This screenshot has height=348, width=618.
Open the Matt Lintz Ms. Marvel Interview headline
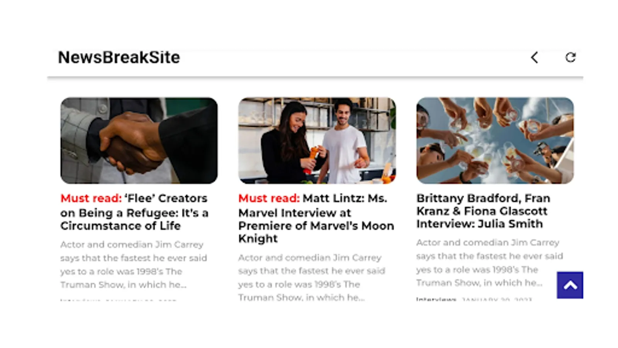[x=316, y=218]
